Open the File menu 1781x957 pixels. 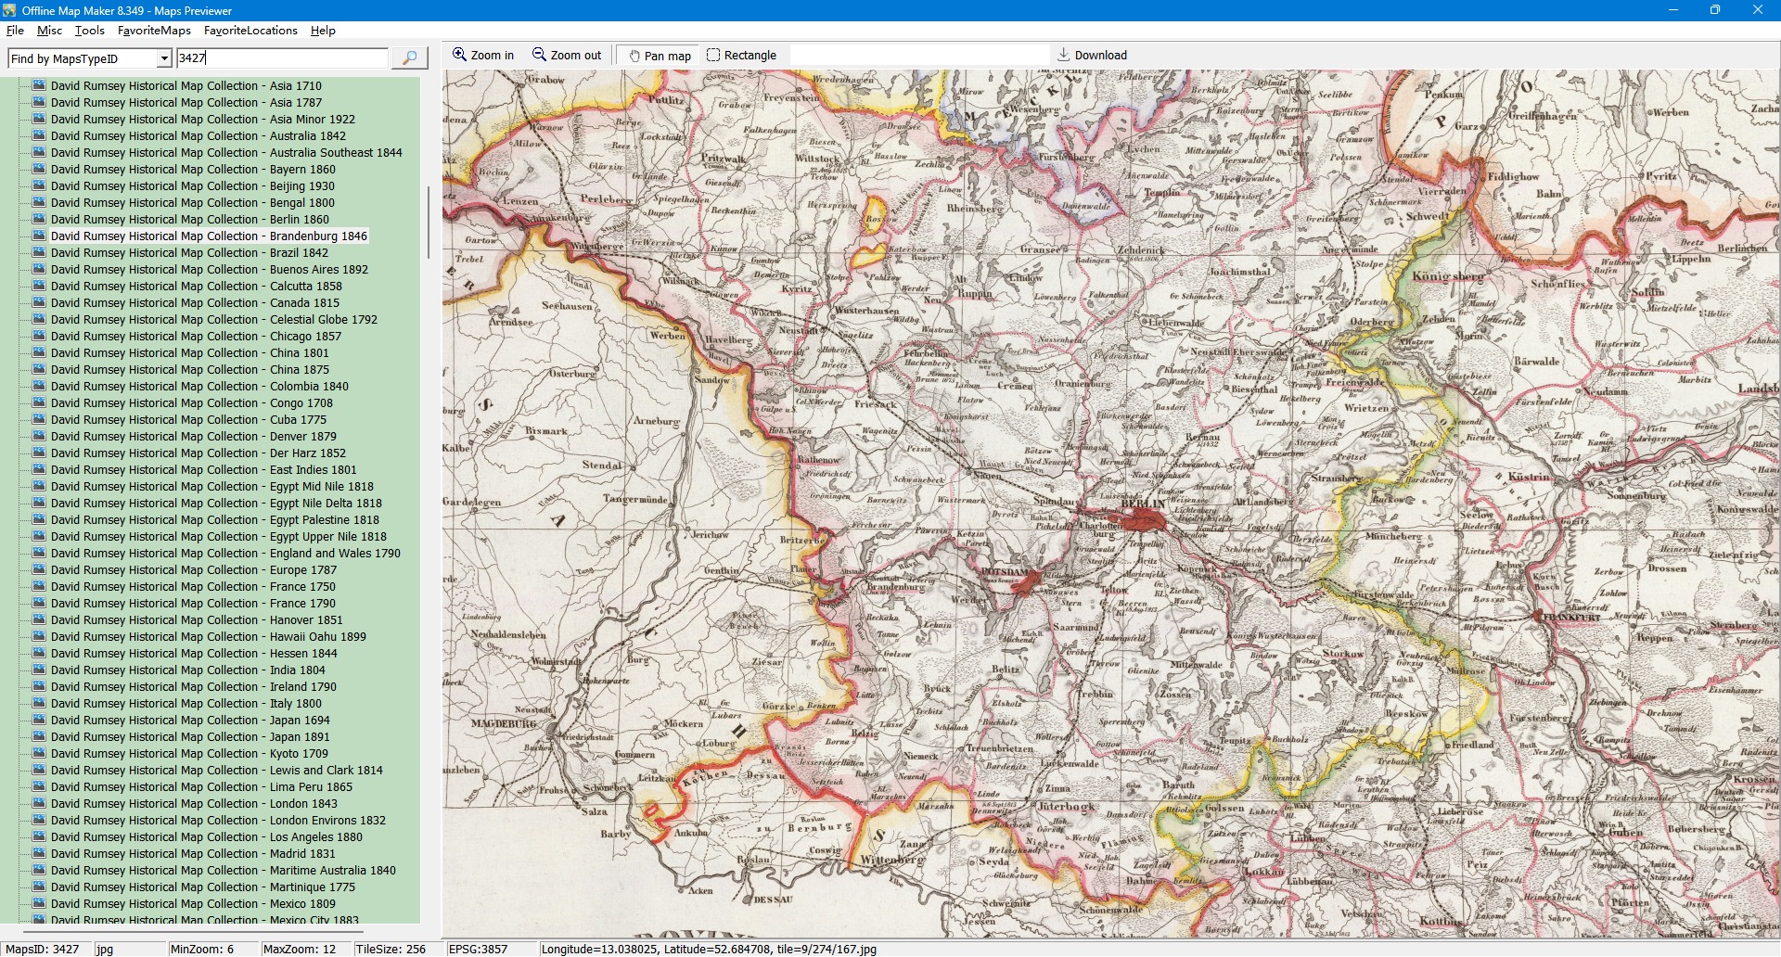point(15,31)
